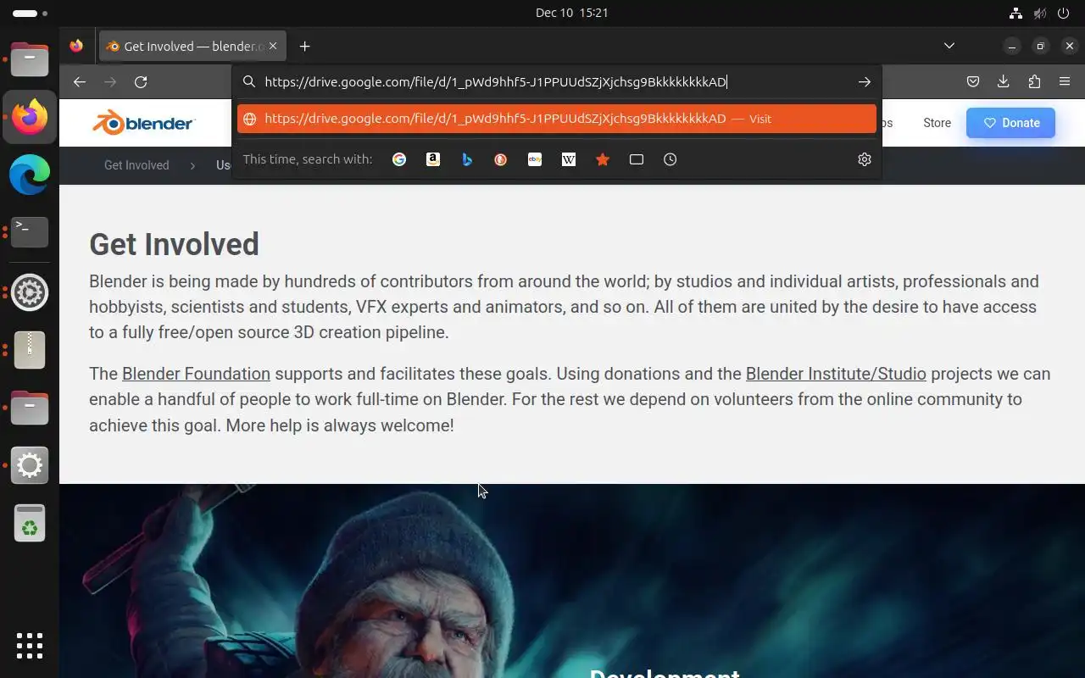Open the system menu via the power icon
Screen dimensions: 1085x678
click(x=1066, y=13)
